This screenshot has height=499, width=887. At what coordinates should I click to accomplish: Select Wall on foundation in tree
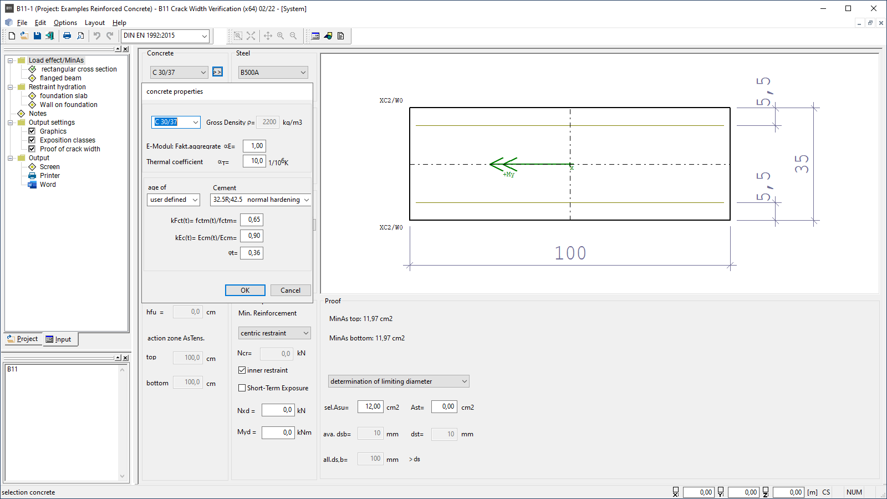pos(69,105)
